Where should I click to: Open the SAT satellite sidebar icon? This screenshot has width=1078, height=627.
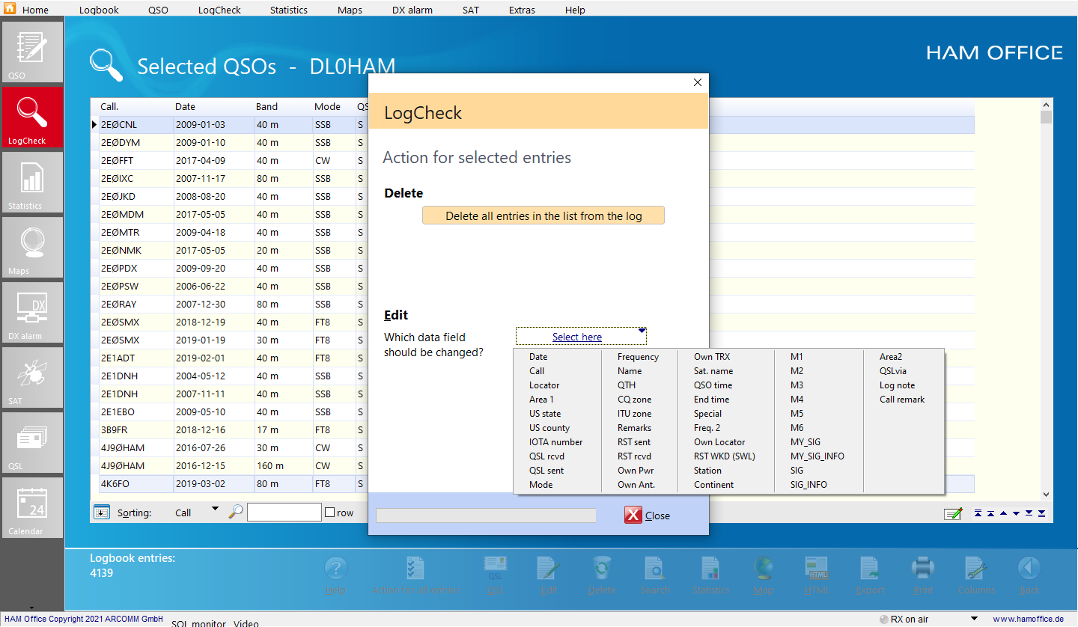click(x=32, y=377)
